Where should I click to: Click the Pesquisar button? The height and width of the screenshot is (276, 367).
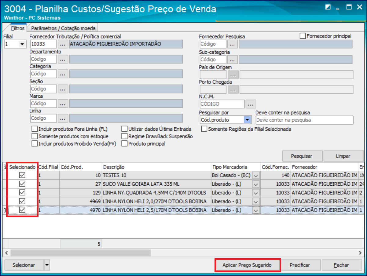point(302,156)
